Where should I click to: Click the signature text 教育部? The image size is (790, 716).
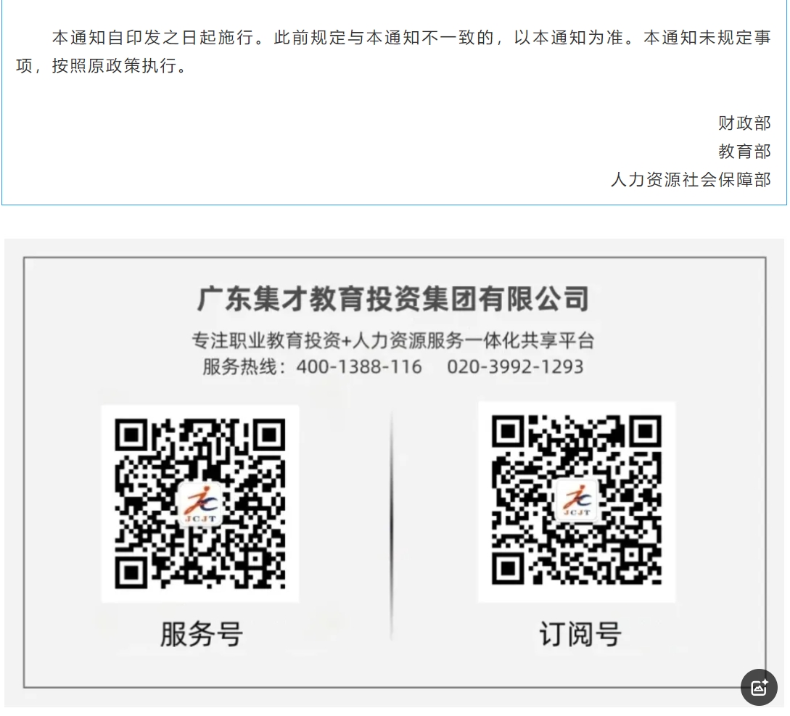744,151
